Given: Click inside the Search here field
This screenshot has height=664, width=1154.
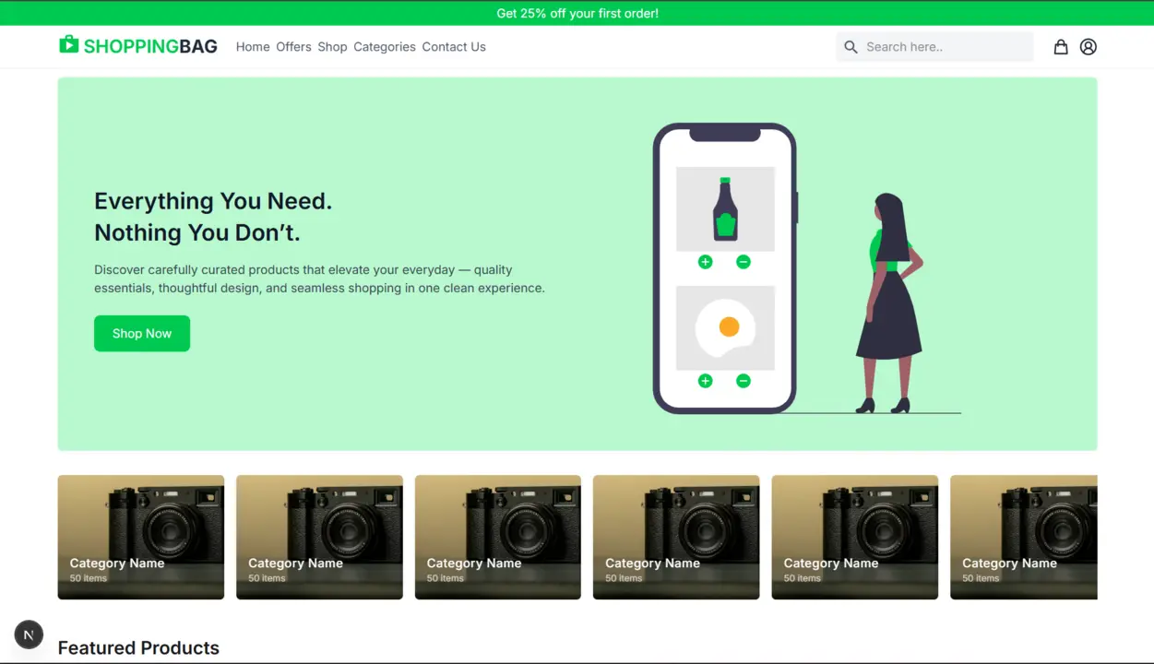Looking at the screenshot, I should pos(932,46).
